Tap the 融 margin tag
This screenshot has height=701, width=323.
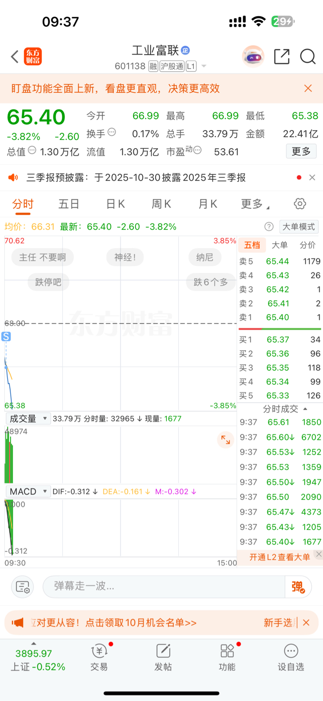point(153,66)
